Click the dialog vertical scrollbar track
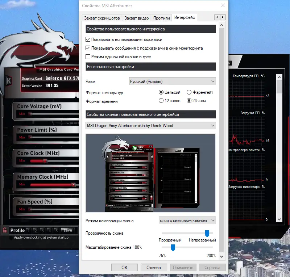This screenshot has height=277, width=290. [x=221, y=140]
